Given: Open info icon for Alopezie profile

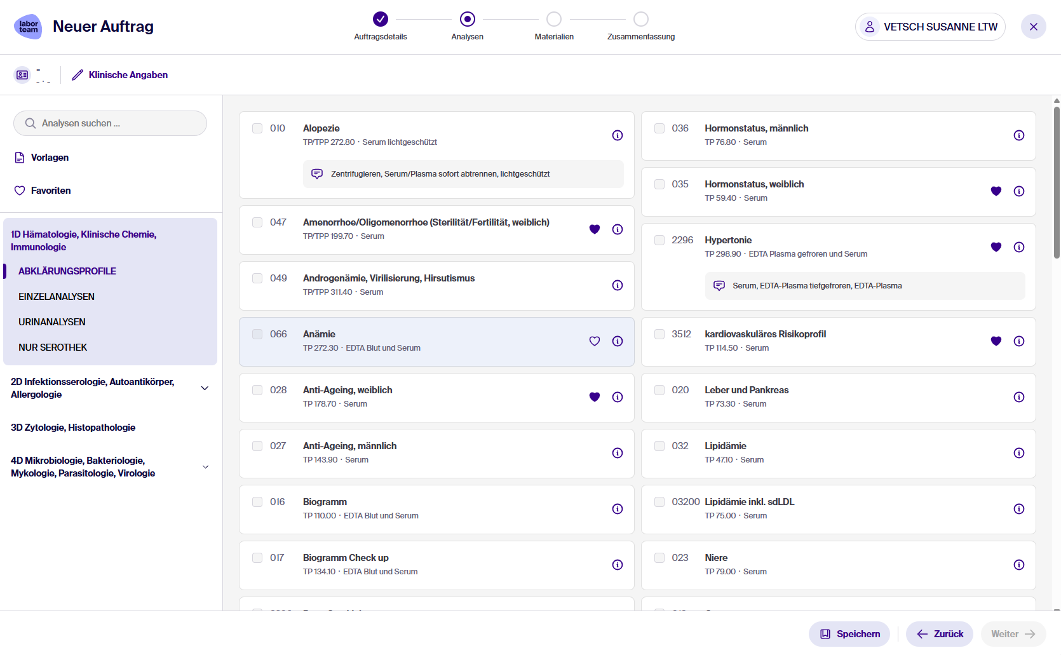Looking at the screenshot, I should [617, 135].
